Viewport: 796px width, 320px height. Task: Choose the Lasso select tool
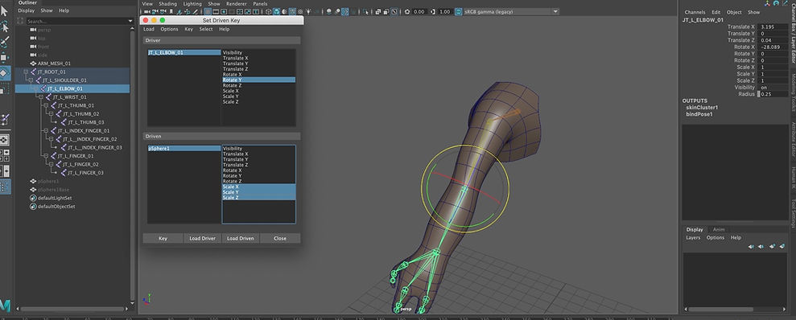4,26
